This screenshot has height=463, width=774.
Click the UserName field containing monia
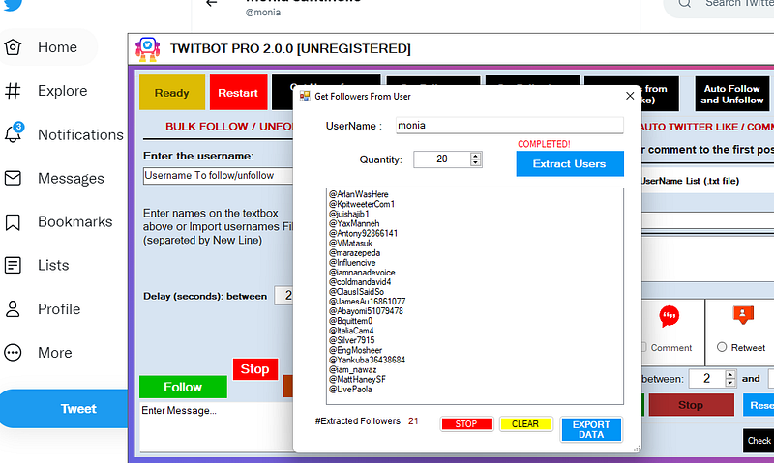[x=510, y=126]
